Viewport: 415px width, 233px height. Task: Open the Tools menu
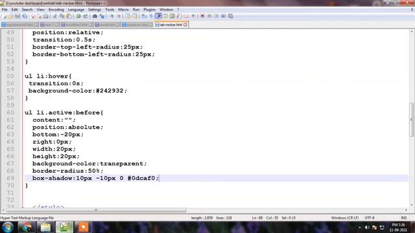tap(110, 10)
